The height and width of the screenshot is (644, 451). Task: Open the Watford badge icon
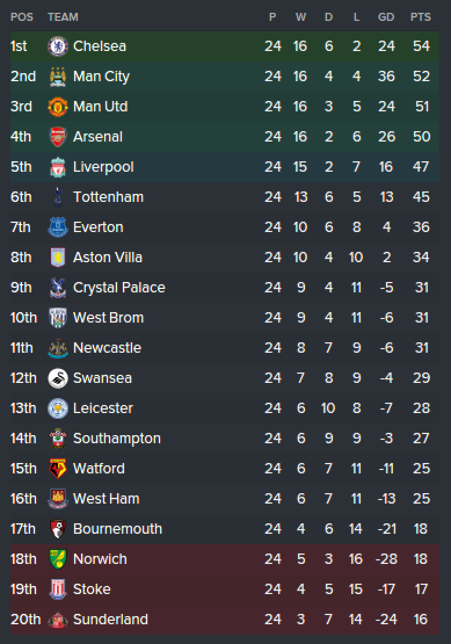coord(58,469)
